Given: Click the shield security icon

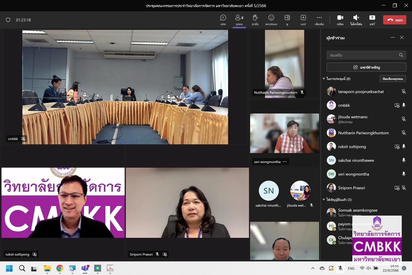Looking at the screenshot, I should click(x=8, y=20).
